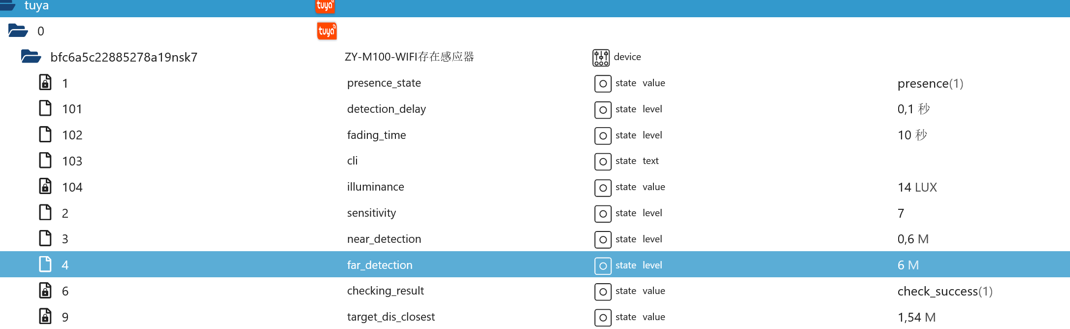Click the far_detection value 6 M
This screenshot has height=329, width=1070.
pyautogui.click(x=908, y=265)
